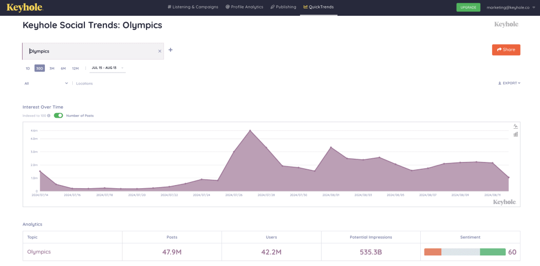Image resolution: width=540 pixels, height=266 pixels.
Task: Click the Locations filter field
Action: pos(84,84)
